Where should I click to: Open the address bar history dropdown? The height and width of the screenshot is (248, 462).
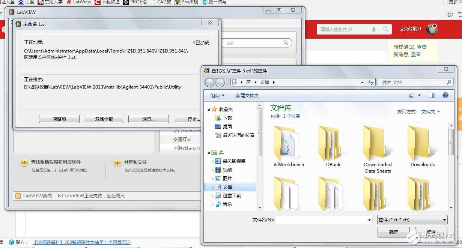click(362, 82)
